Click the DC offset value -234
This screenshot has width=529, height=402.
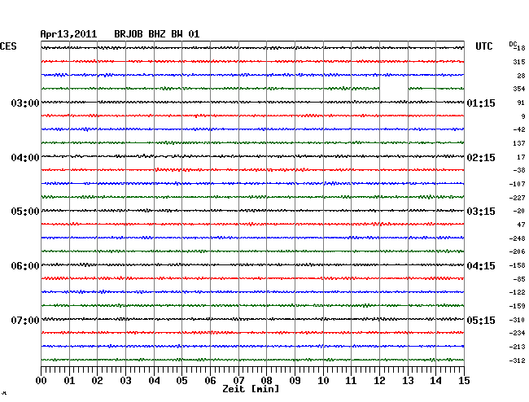pyautogui.click(x=517, y=333)
